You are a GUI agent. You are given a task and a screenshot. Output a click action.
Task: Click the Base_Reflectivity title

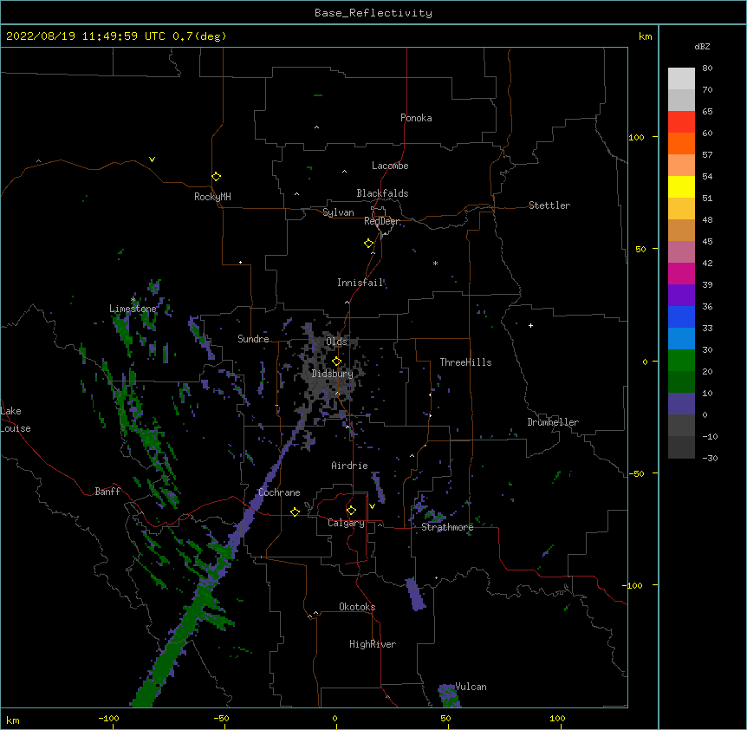point(373,13)
